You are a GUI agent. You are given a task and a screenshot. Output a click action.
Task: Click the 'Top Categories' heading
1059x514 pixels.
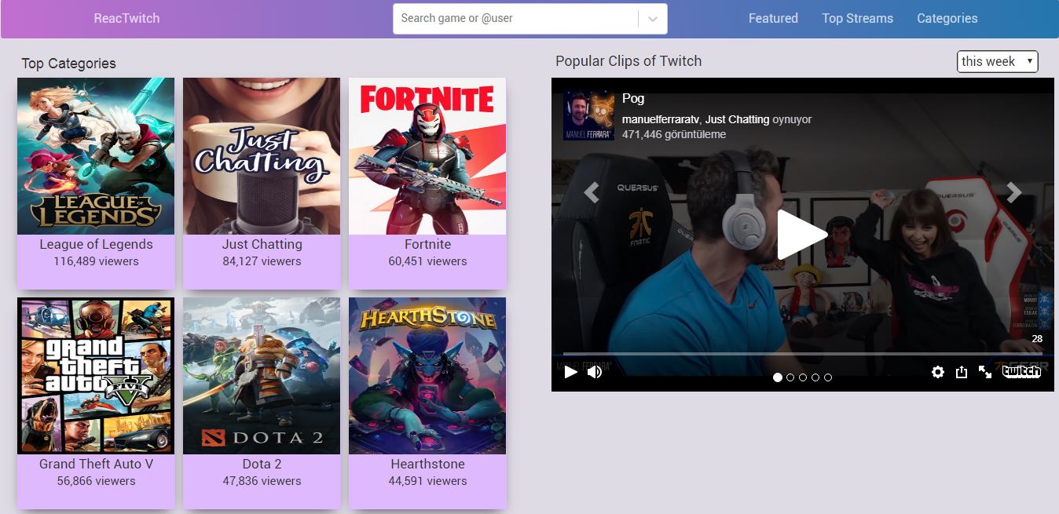68,64
